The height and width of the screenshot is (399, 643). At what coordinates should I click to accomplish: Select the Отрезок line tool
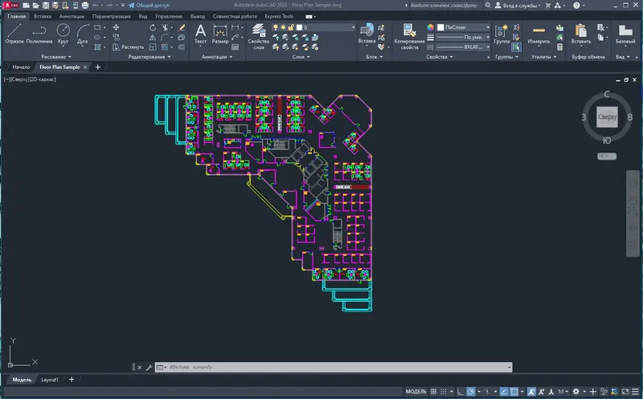(x=14, y=34)
